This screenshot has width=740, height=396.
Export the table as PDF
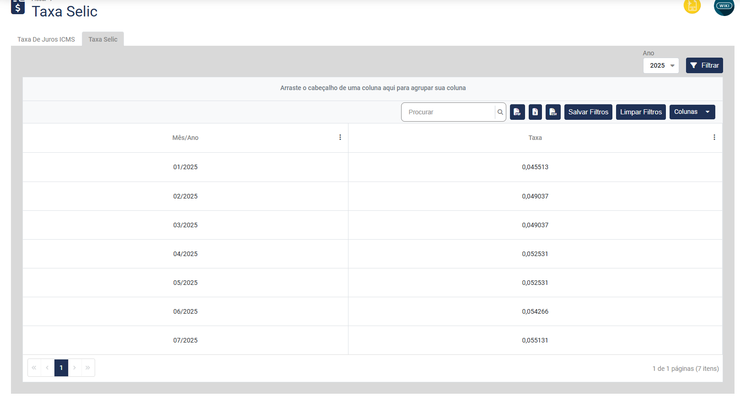coord(517,112)
